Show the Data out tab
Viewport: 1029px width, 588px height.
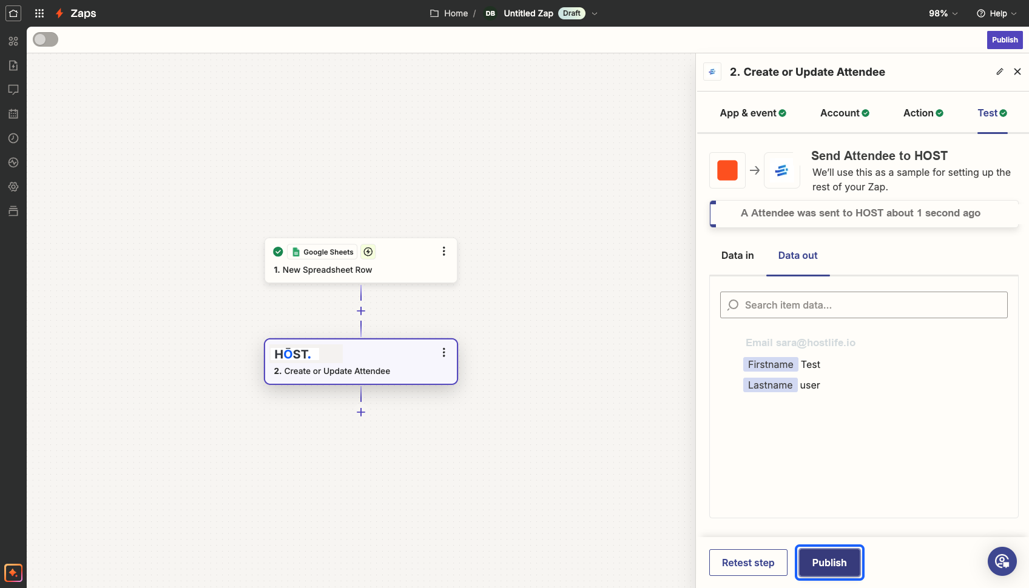pos(798,255)
